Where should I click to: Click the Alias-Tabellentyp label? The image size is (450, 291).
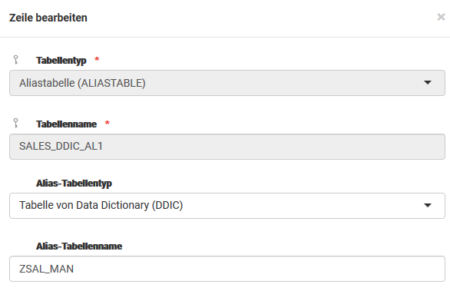click(x=74, y=183)
